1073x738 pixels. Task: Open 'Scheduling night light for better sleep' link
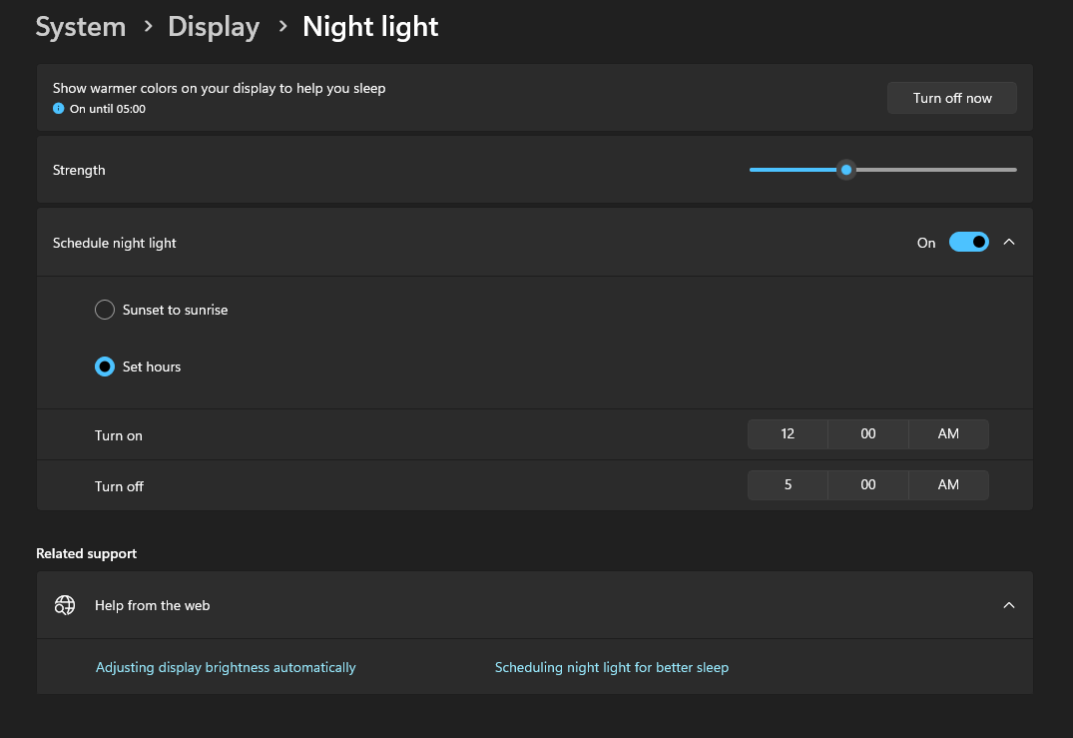click(612, 667)
